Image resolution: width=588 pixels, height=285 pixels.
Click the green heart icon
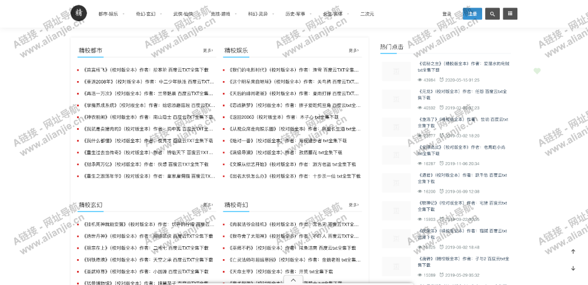[537, 71]
